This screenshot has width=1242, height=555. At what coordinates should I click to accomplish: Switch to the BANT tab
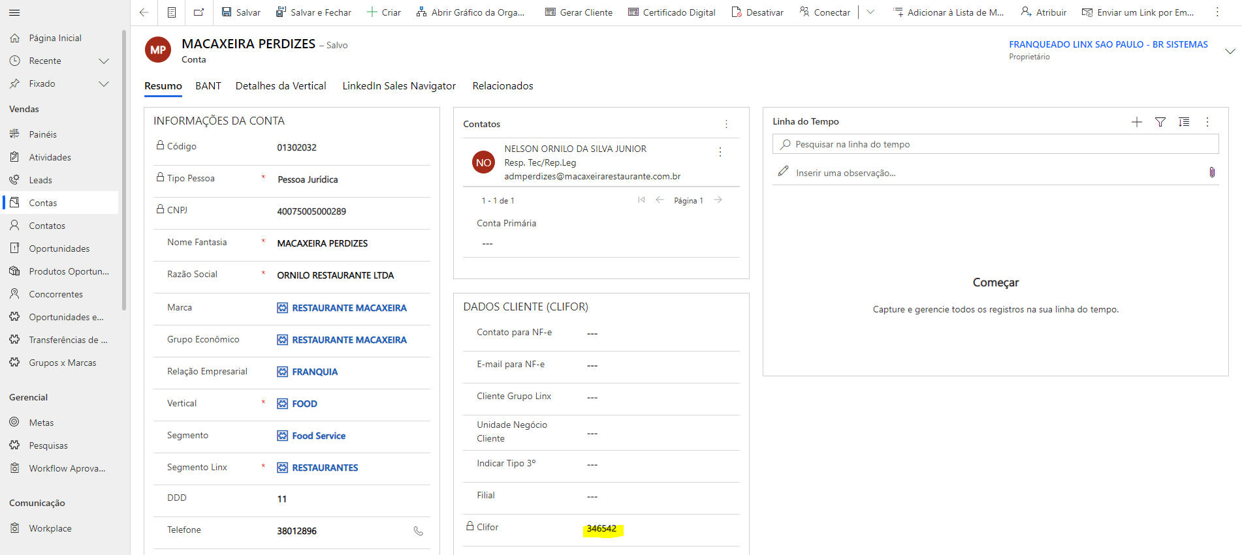(208, 86)
